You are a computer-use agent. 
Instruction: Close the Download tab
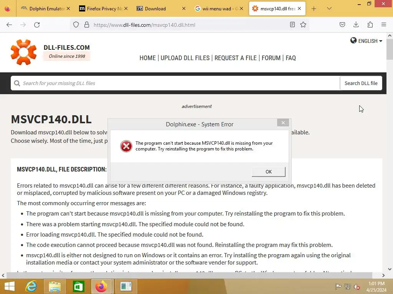(184, 8)
